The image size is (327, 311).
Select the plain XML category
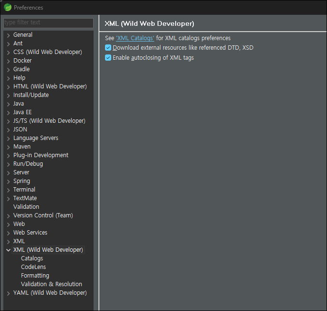tap(19, 241)
